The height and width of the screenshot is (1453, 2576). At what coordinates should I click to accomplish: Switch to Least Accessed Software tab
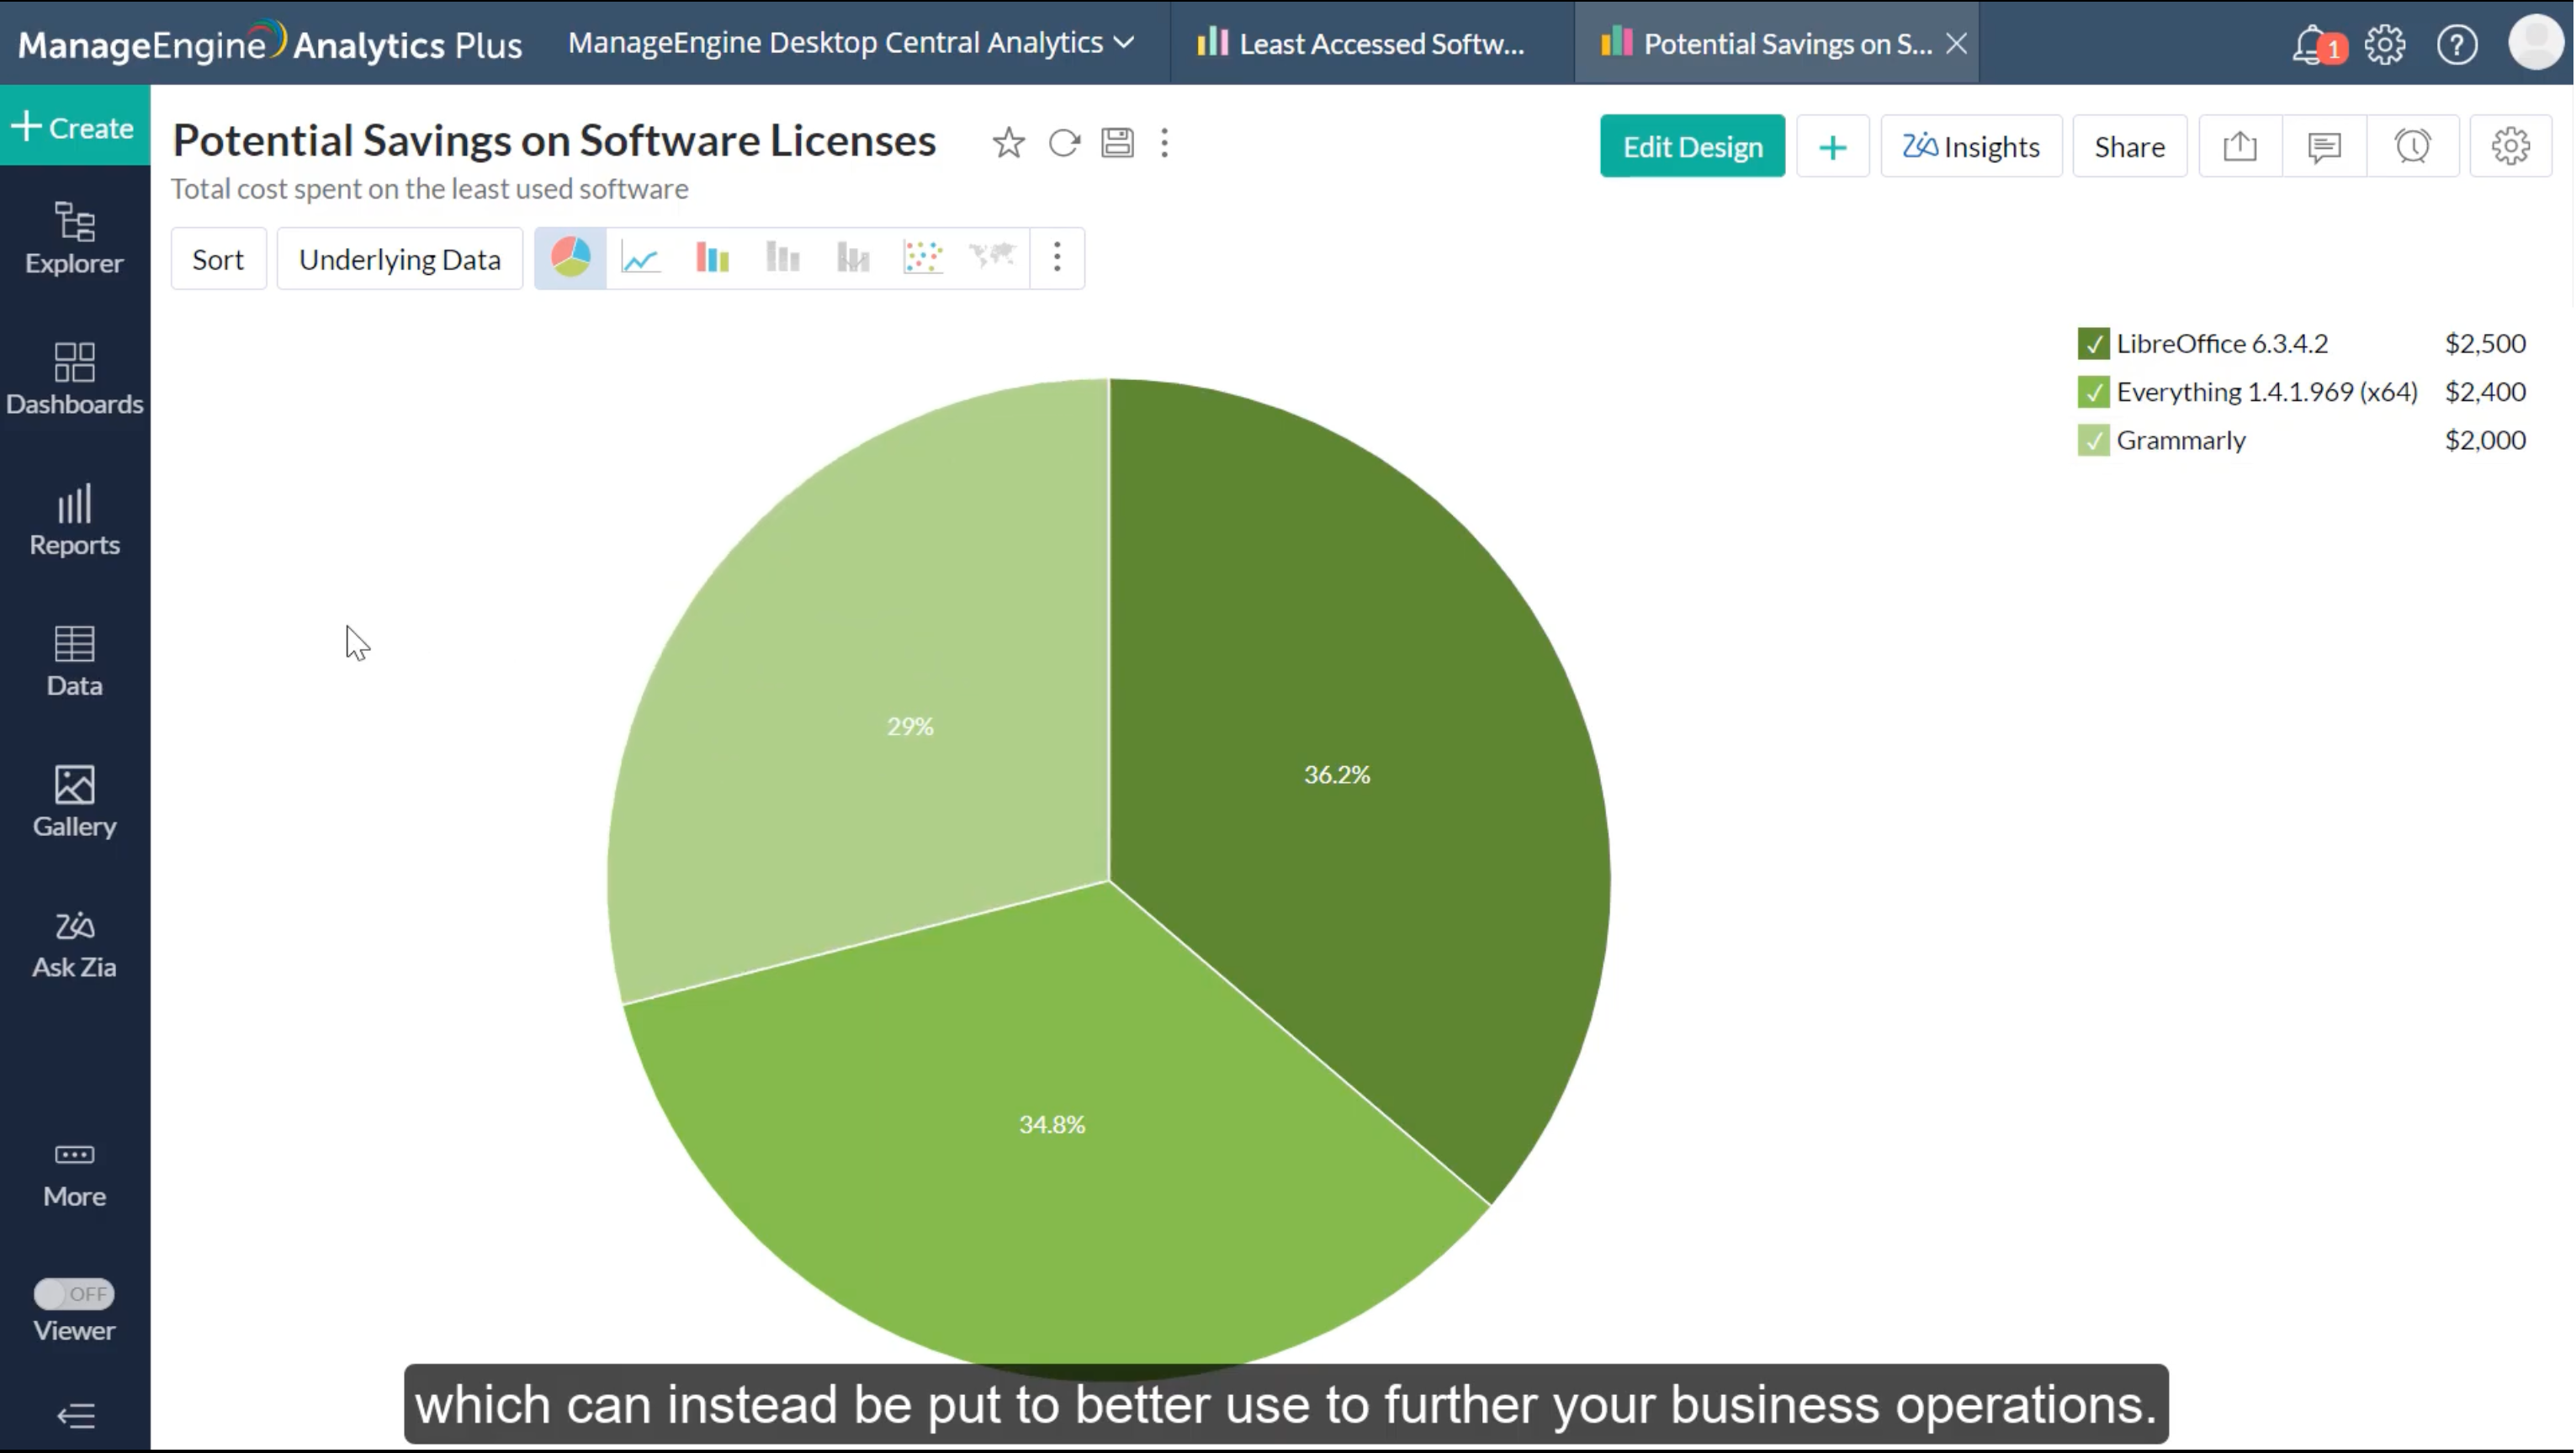tap(1362, 44)
